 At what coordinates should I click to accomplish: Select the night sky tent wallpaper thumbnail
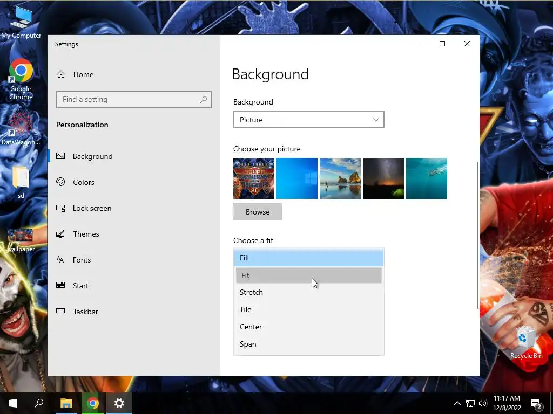383,178
